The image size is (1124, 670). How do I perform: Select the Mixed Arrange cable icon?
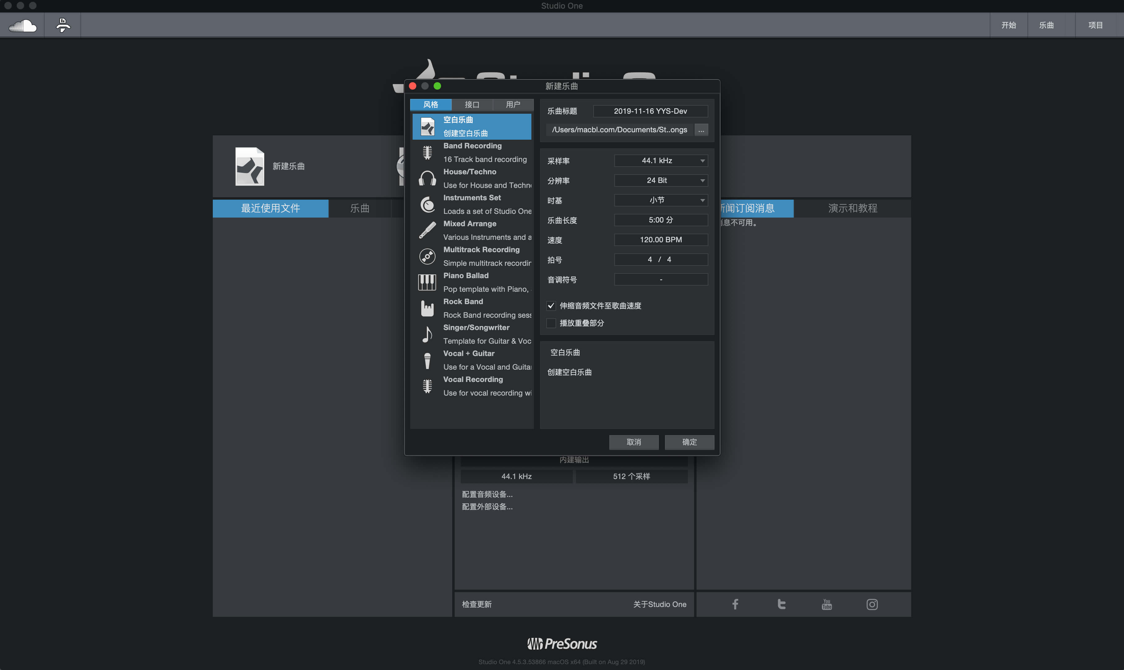(427, 230)
